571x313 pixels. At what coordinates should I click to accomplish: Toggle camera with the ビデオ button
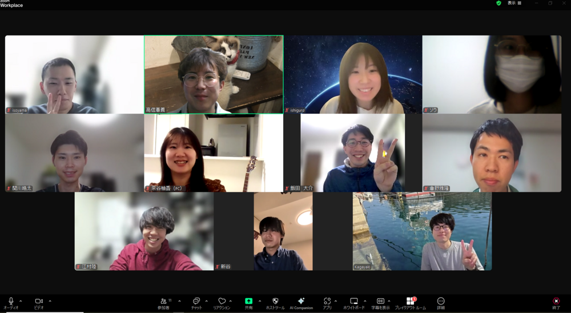[39, 302]
